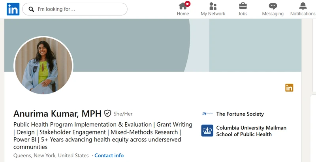Select the Jobs menu label

click(243, 14)
